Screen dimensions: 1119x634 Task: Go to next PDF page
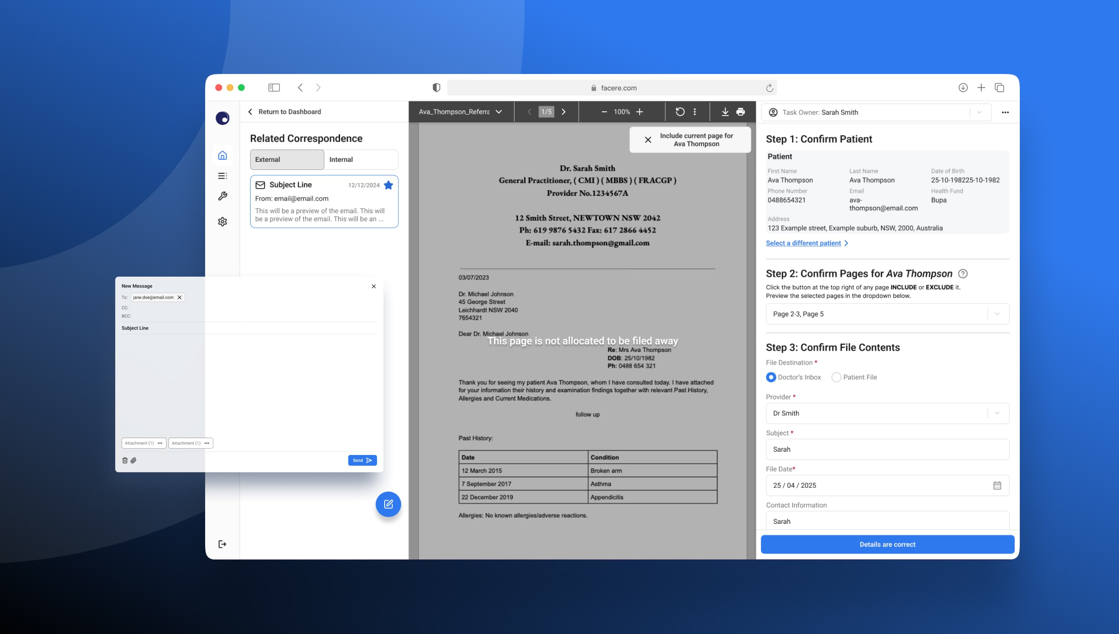pos(564,112)
